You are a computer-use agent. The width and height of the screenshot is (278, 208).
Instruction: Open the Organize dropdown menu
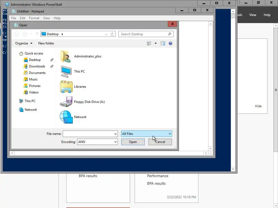[x=24, y=43]
